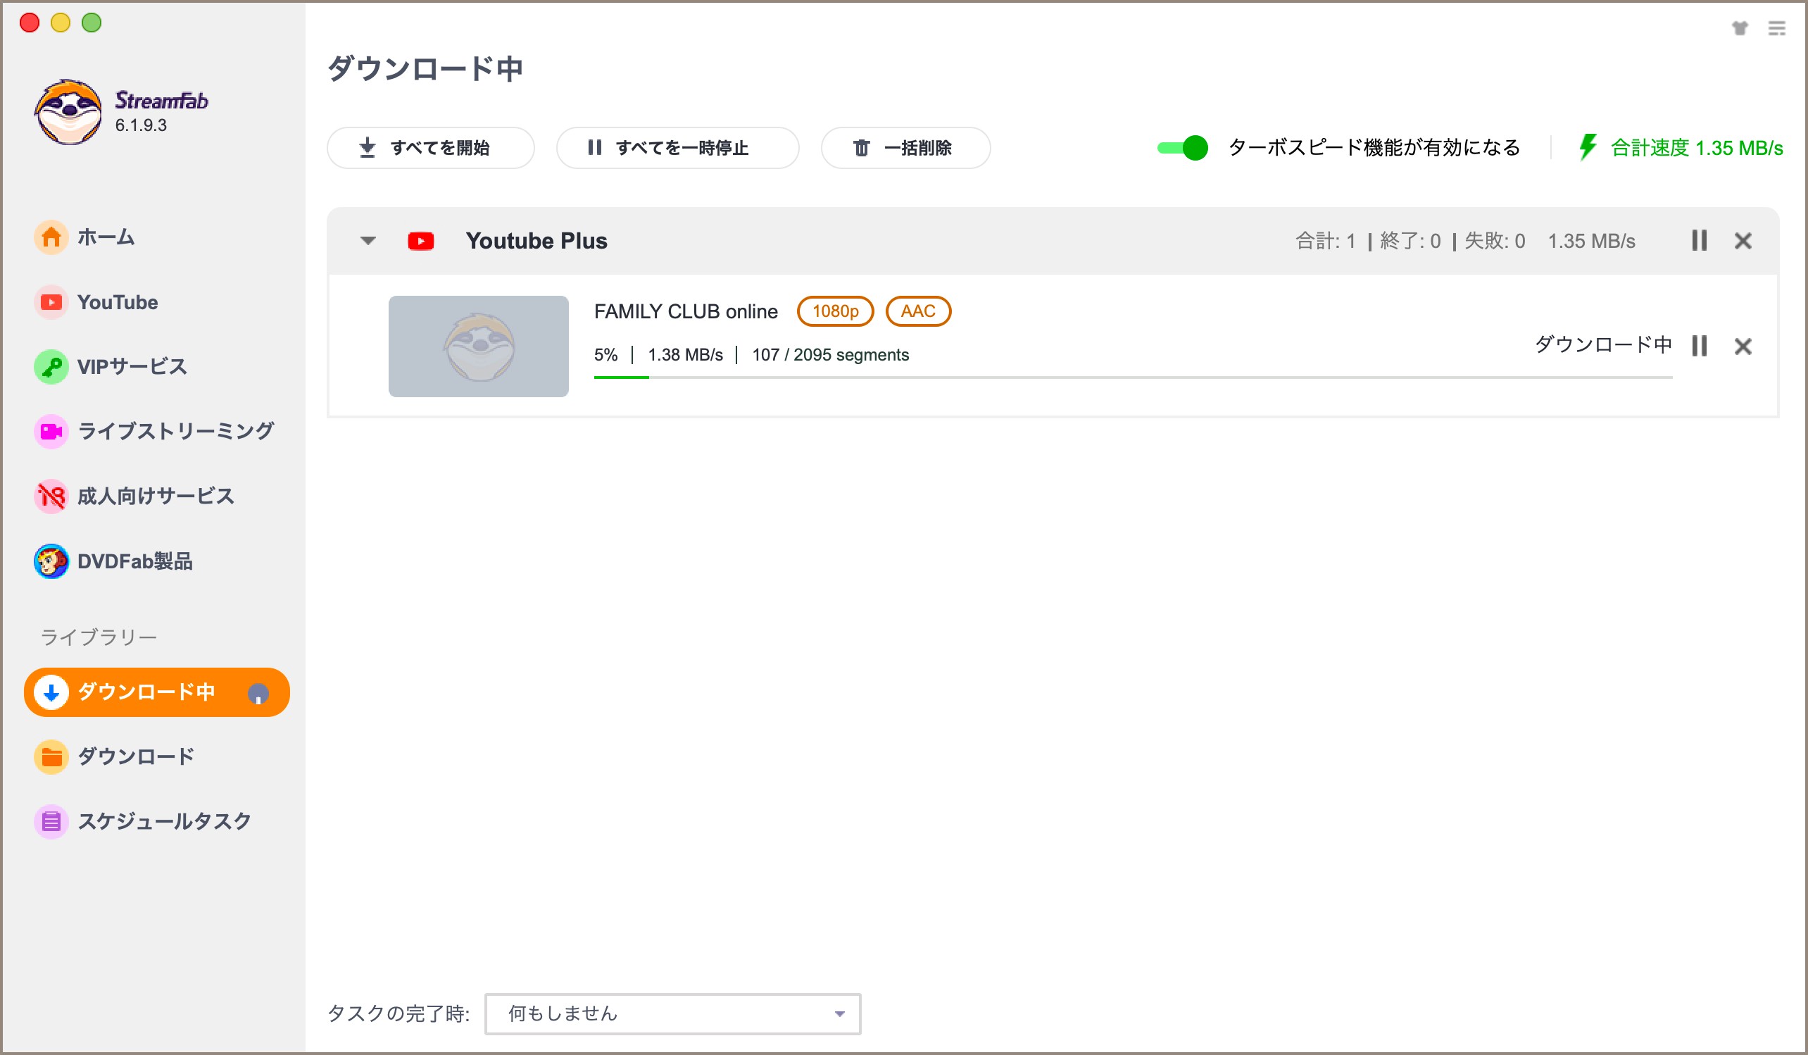Collapse the Youtube Plus group

tap(368, 240)
